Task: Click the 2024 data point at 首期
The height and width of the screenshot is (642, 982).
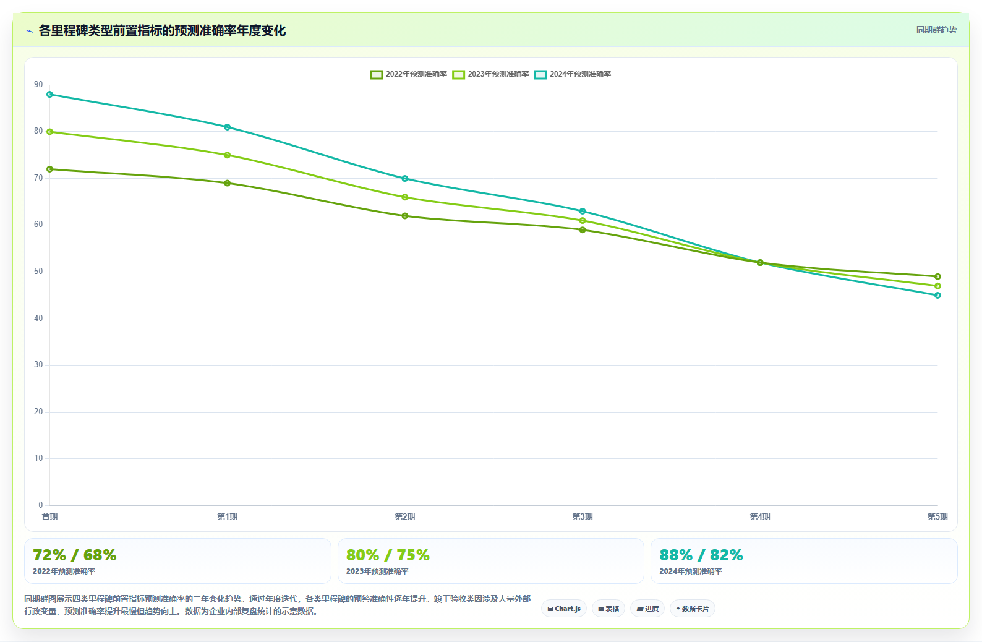Action: click(x=49, y=95)
